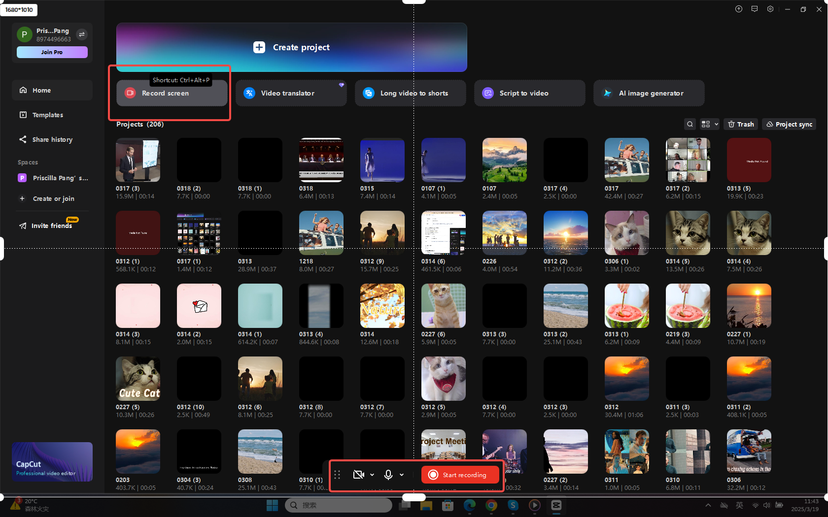Image resolution: width=828 pixels, height=517 pixels.
Task: Open CapCut settings hexagon icon
Action: pyautogui.click(x=770, y=9)
